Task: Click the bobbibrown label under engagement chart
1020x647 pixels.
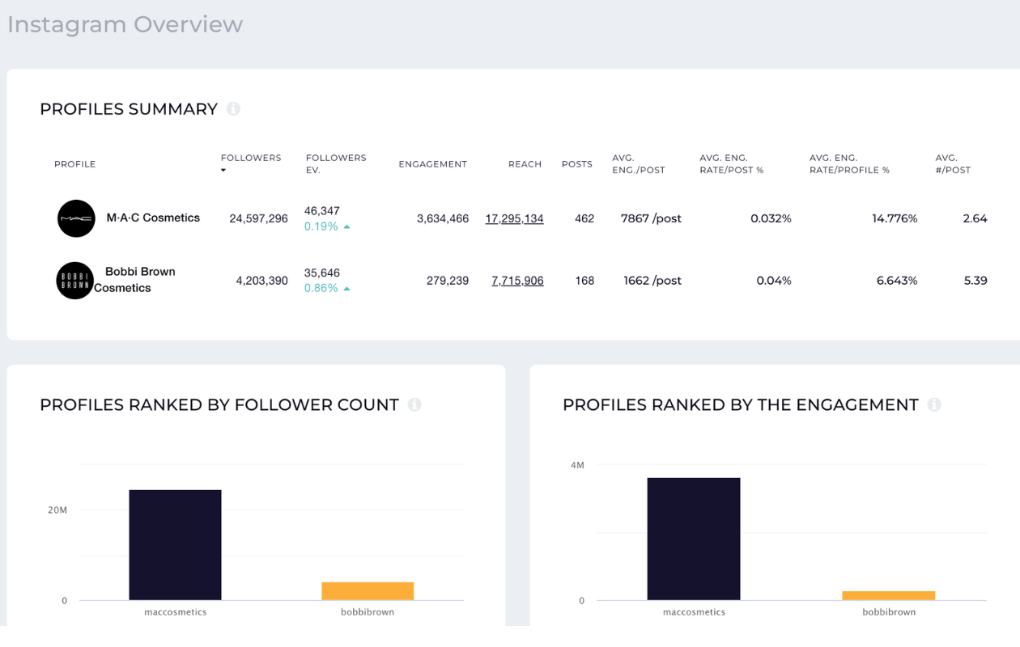Action: click(889, 612)
